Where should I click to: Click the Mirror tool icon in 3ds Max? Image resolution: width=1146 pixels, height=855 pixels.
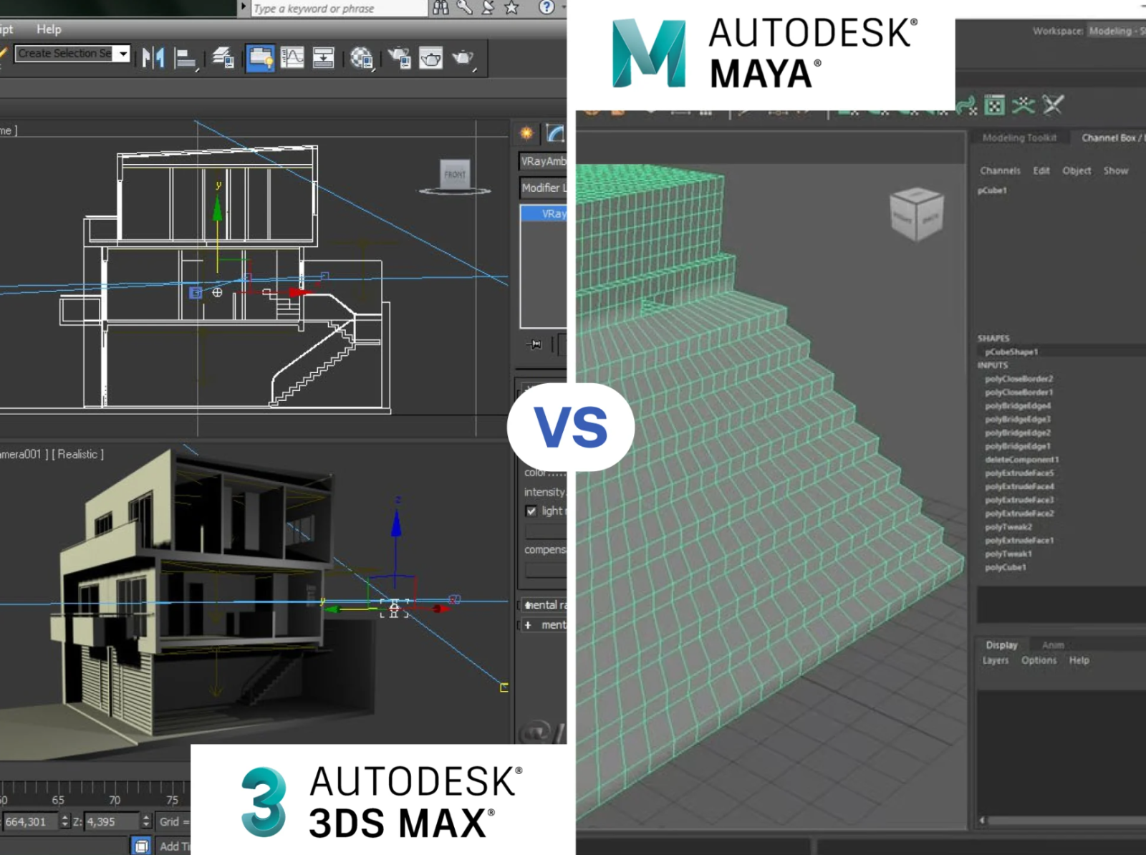click(x=153, y=57)
